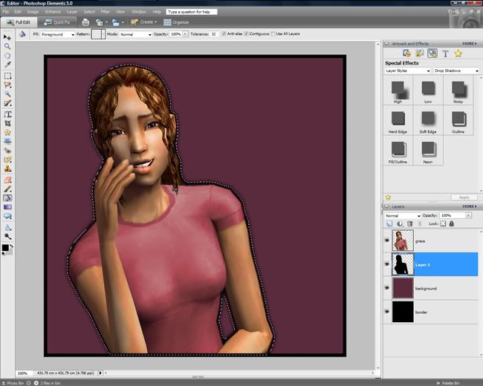This screenshot has width=483, height=386.
Task: Toggle lock all padlock icon
Action: coord(452,223)
